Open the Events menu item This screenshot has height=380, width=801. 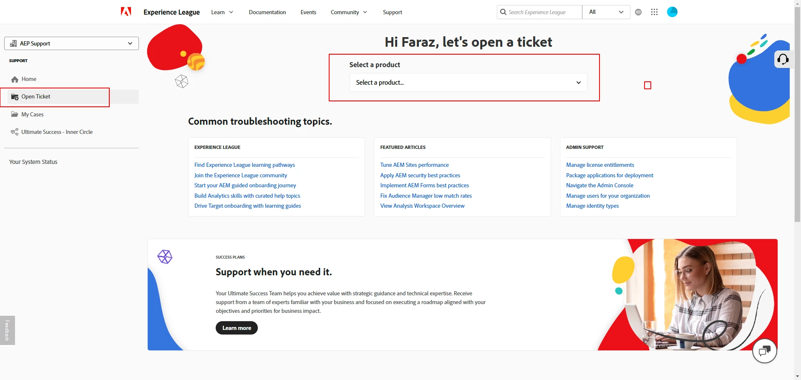pos(308,12)
